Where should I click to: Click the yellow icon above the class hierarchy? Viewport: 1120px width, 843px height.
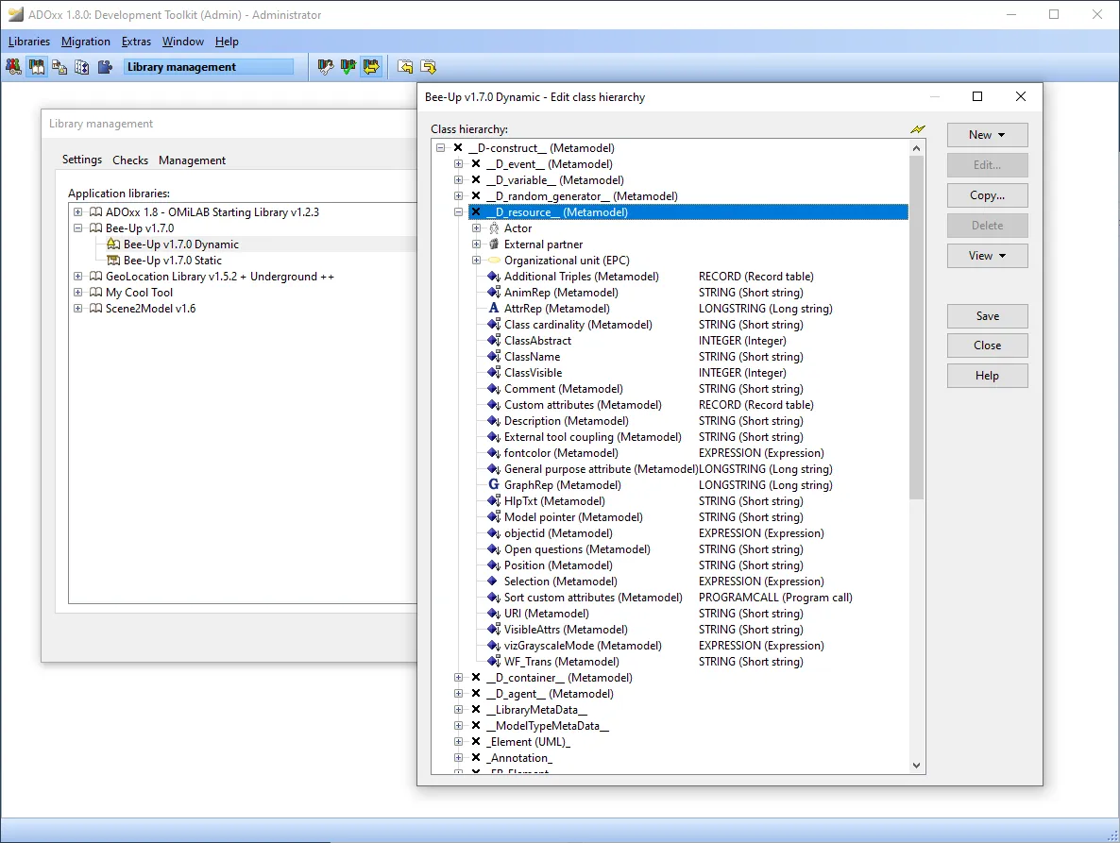click(918, 129)
